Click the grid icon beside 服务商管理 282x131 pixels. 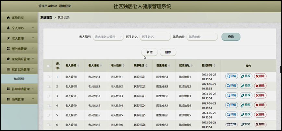tap(8, 49)
